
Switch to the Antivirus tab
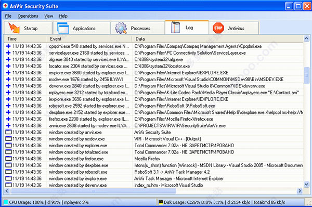coord(234,28)
